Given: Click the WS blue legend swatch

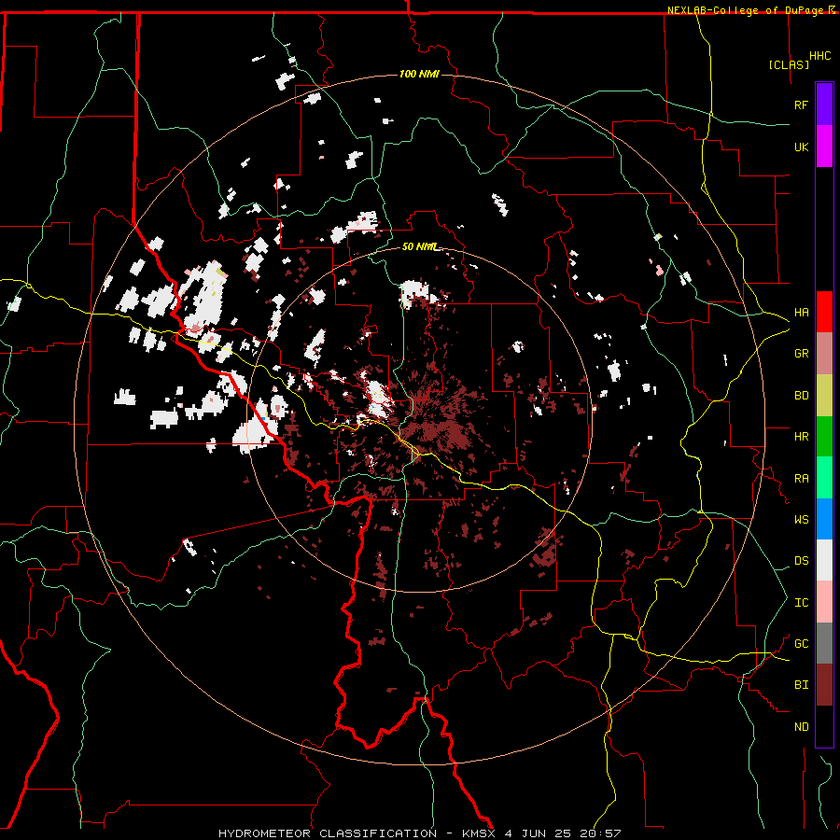Looking at the screenshot, I should (824, 519).
